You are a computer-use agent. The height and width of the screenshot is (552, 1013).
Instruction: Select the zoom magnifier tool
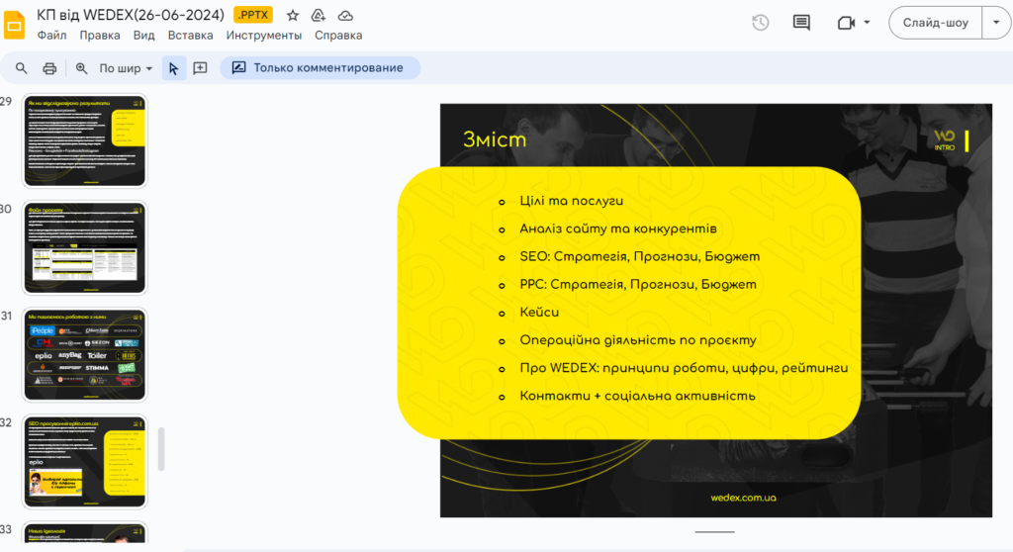pos(82,68)
